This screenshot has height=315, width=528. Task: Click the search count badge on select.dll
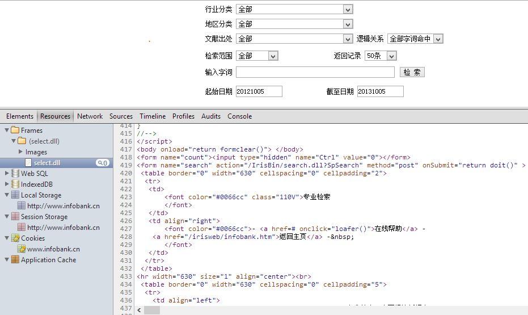tap(102, 163)
